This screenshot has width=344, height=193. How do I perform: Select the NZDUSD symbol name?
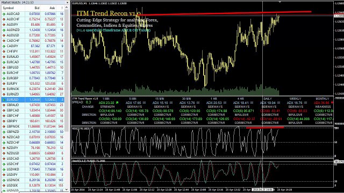pos(13,153)
